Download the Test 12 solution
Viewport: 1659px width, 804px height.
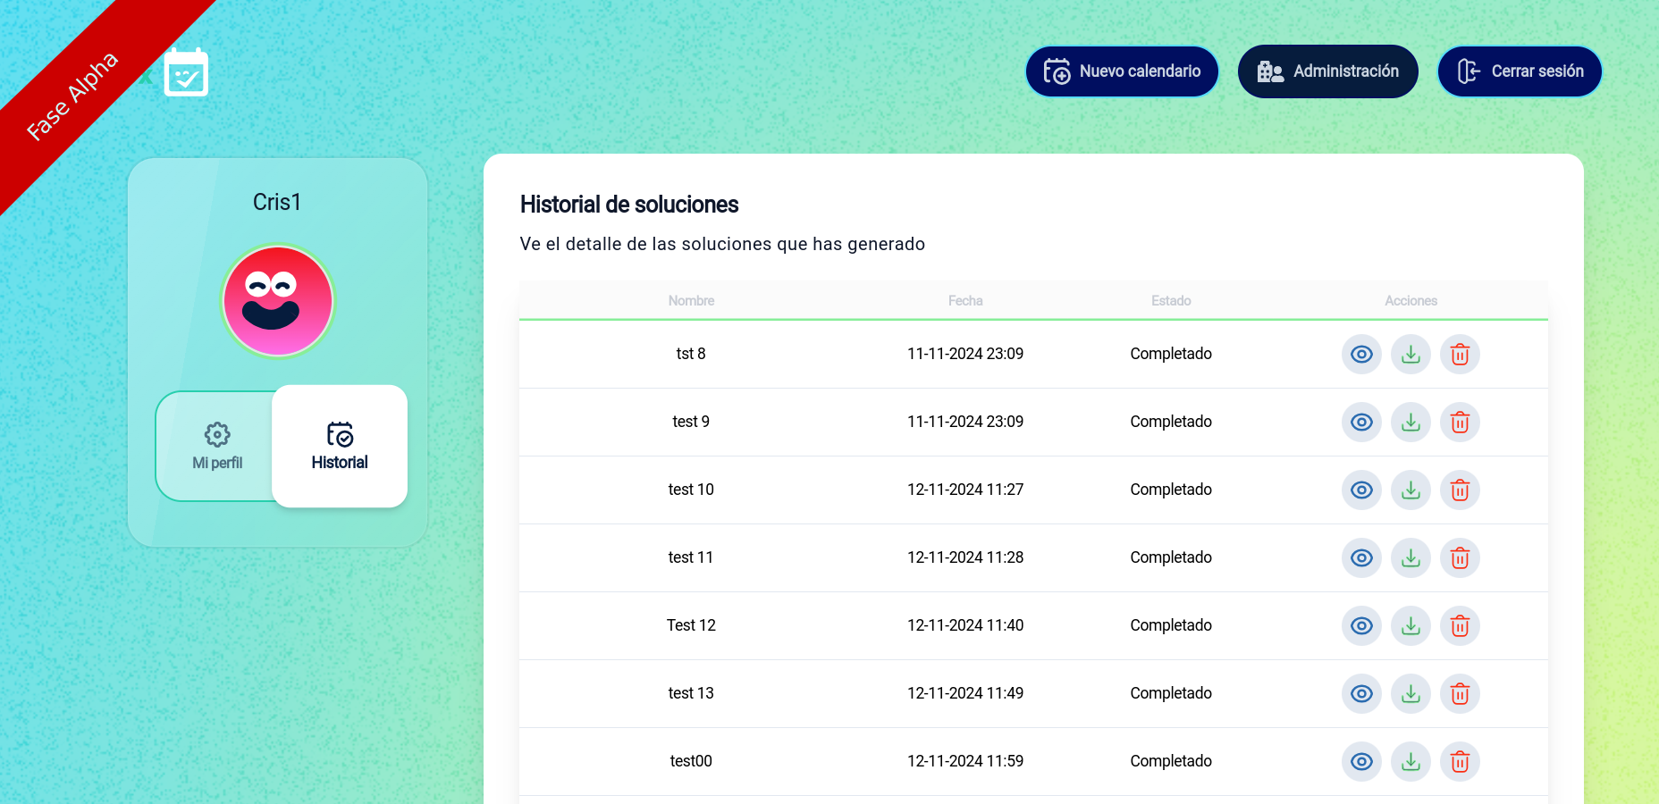[1411, 626]
